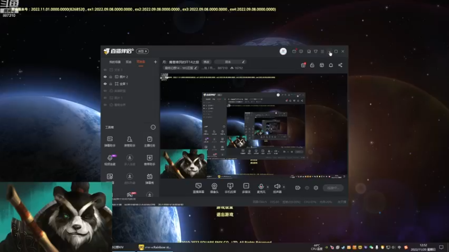The image size is (449, 252).
Task: Click the 直播中 stream status button
Action: (333, 188)
